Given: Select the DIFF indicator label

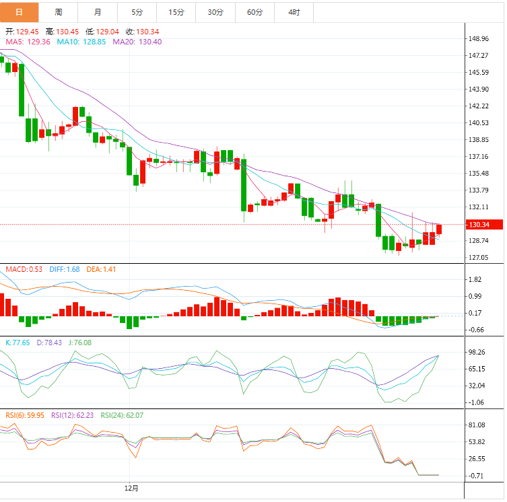Looking at the screenshot, I should [x=65, y=269].
